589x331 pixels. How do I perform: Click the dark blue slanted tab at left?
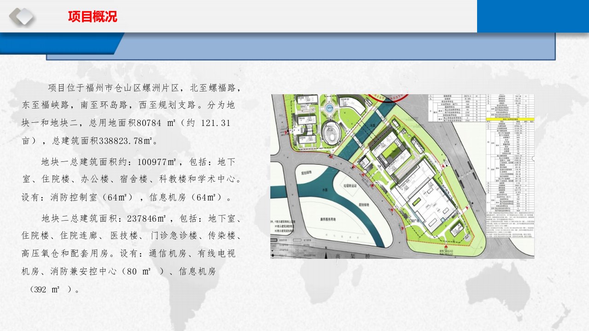tap(60, 43)
